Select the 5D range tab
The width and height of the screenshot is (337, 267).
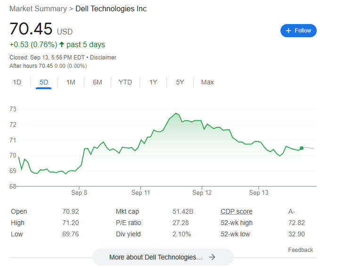(44, 82)
